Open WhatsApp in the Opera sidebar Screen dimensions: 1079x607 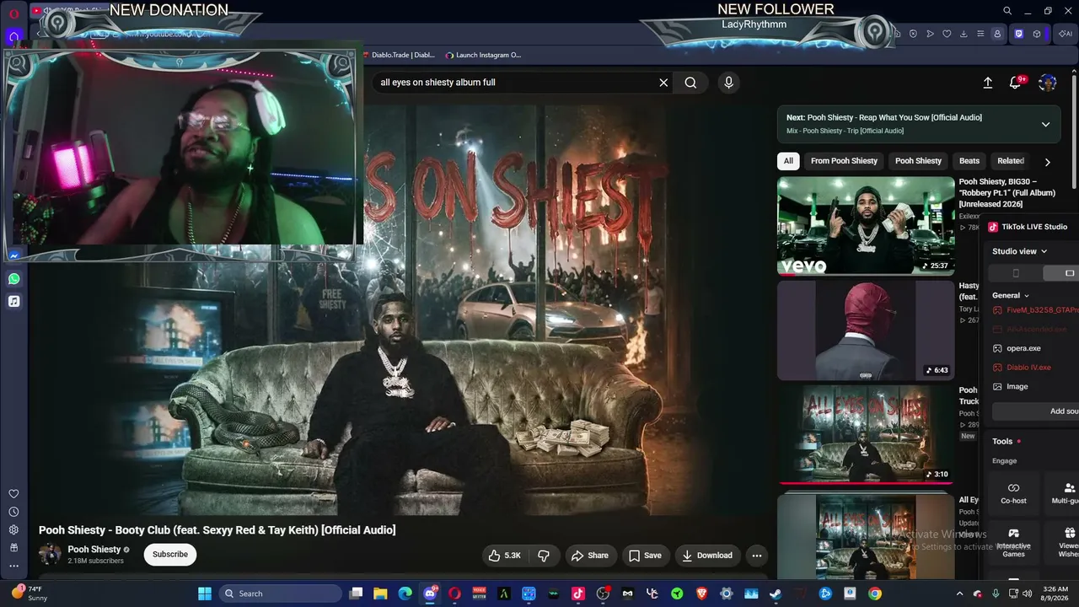click(x=13, y=278)
